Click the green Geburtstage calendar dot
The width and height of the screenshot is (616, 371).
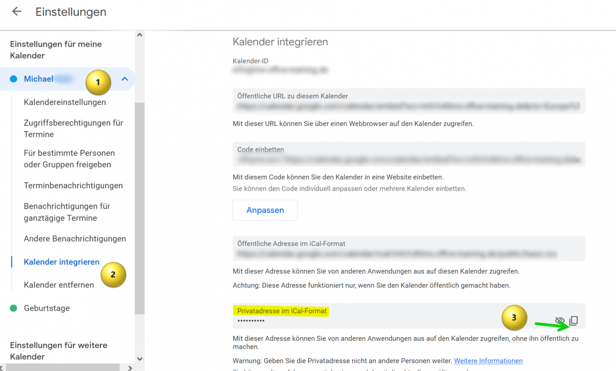[14, 308]
